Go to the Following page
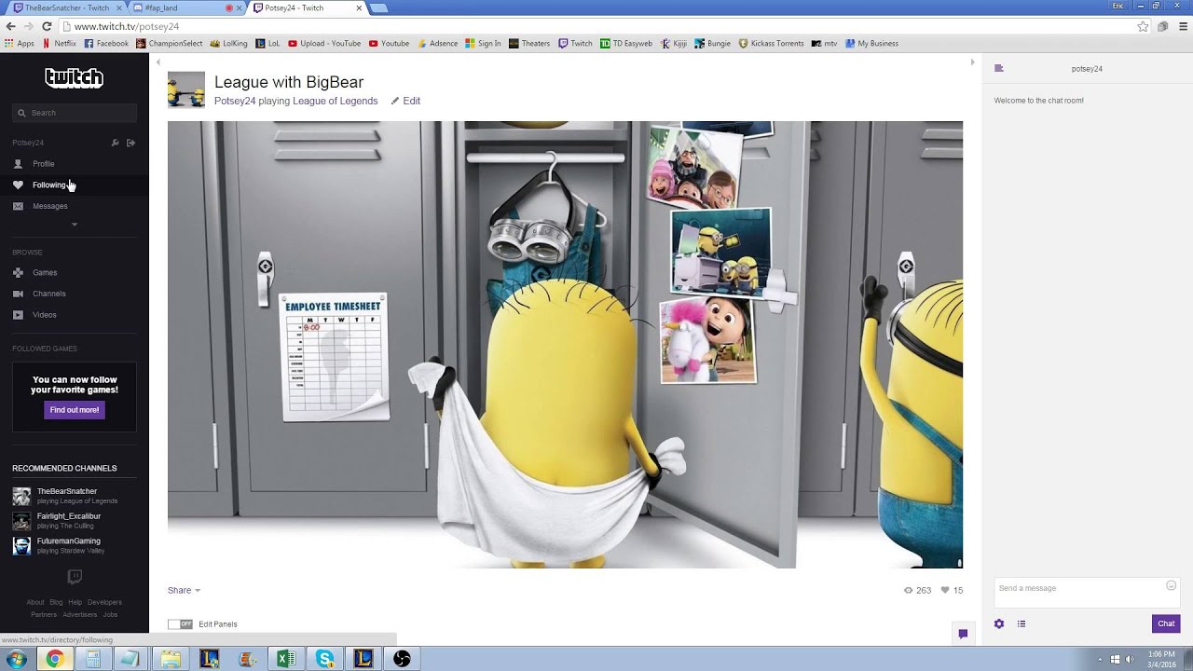This screenshot has height=671, width=1193. click(x=48, y=185)
